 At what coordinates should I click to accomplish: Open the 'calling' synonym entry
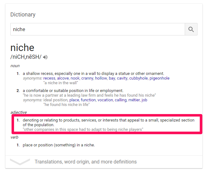[120, 100]
